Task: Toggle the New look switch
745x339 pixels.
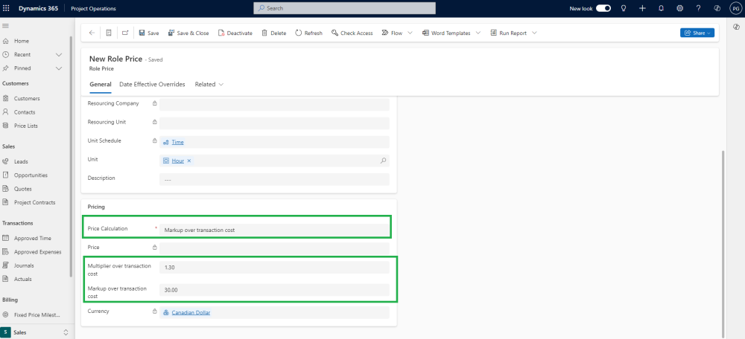Action: (x=603, y=8)
